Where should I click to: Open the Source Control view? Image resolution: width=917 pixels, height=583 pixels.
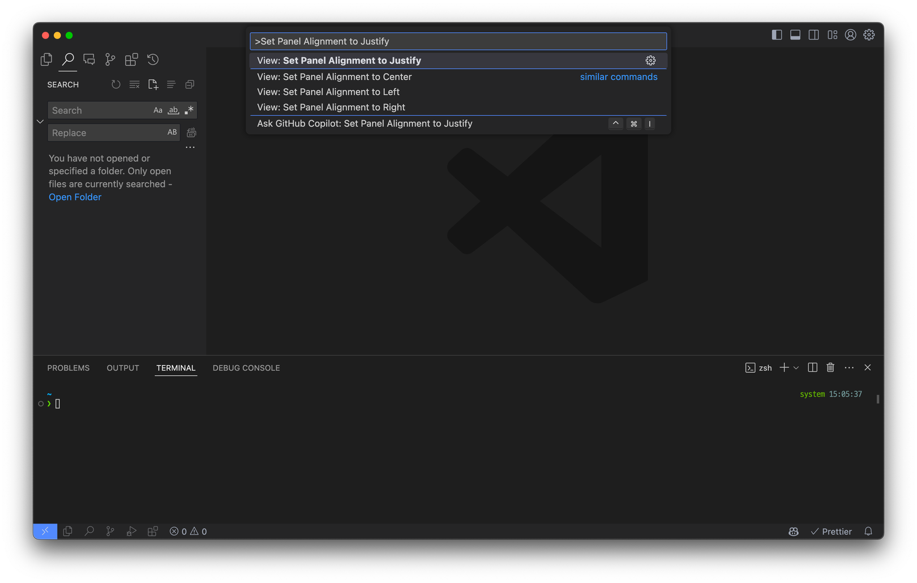(x=110, y=59)
